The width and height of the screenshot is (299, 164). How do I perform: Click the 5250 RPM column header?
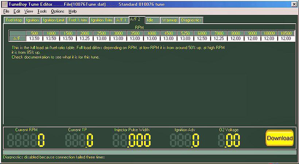[185, 33]
